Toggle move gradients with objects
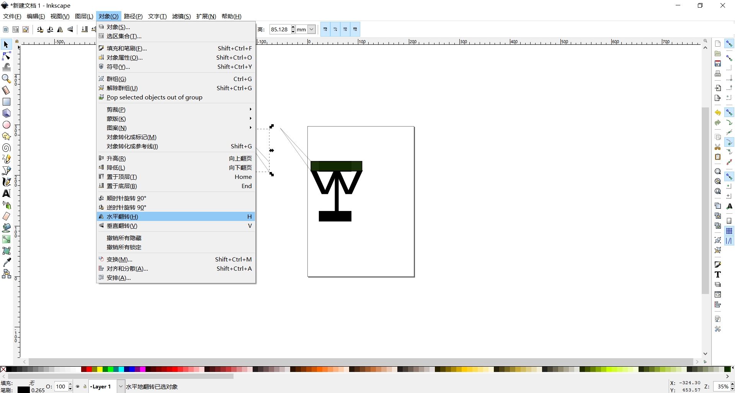This screenshot has width=735, height=393. point(345,29)
